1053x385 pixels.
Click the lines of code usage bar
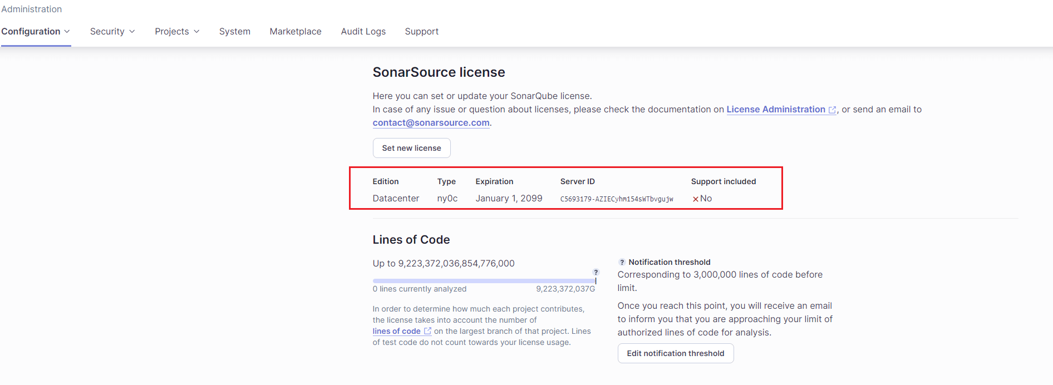pos(484,281)
